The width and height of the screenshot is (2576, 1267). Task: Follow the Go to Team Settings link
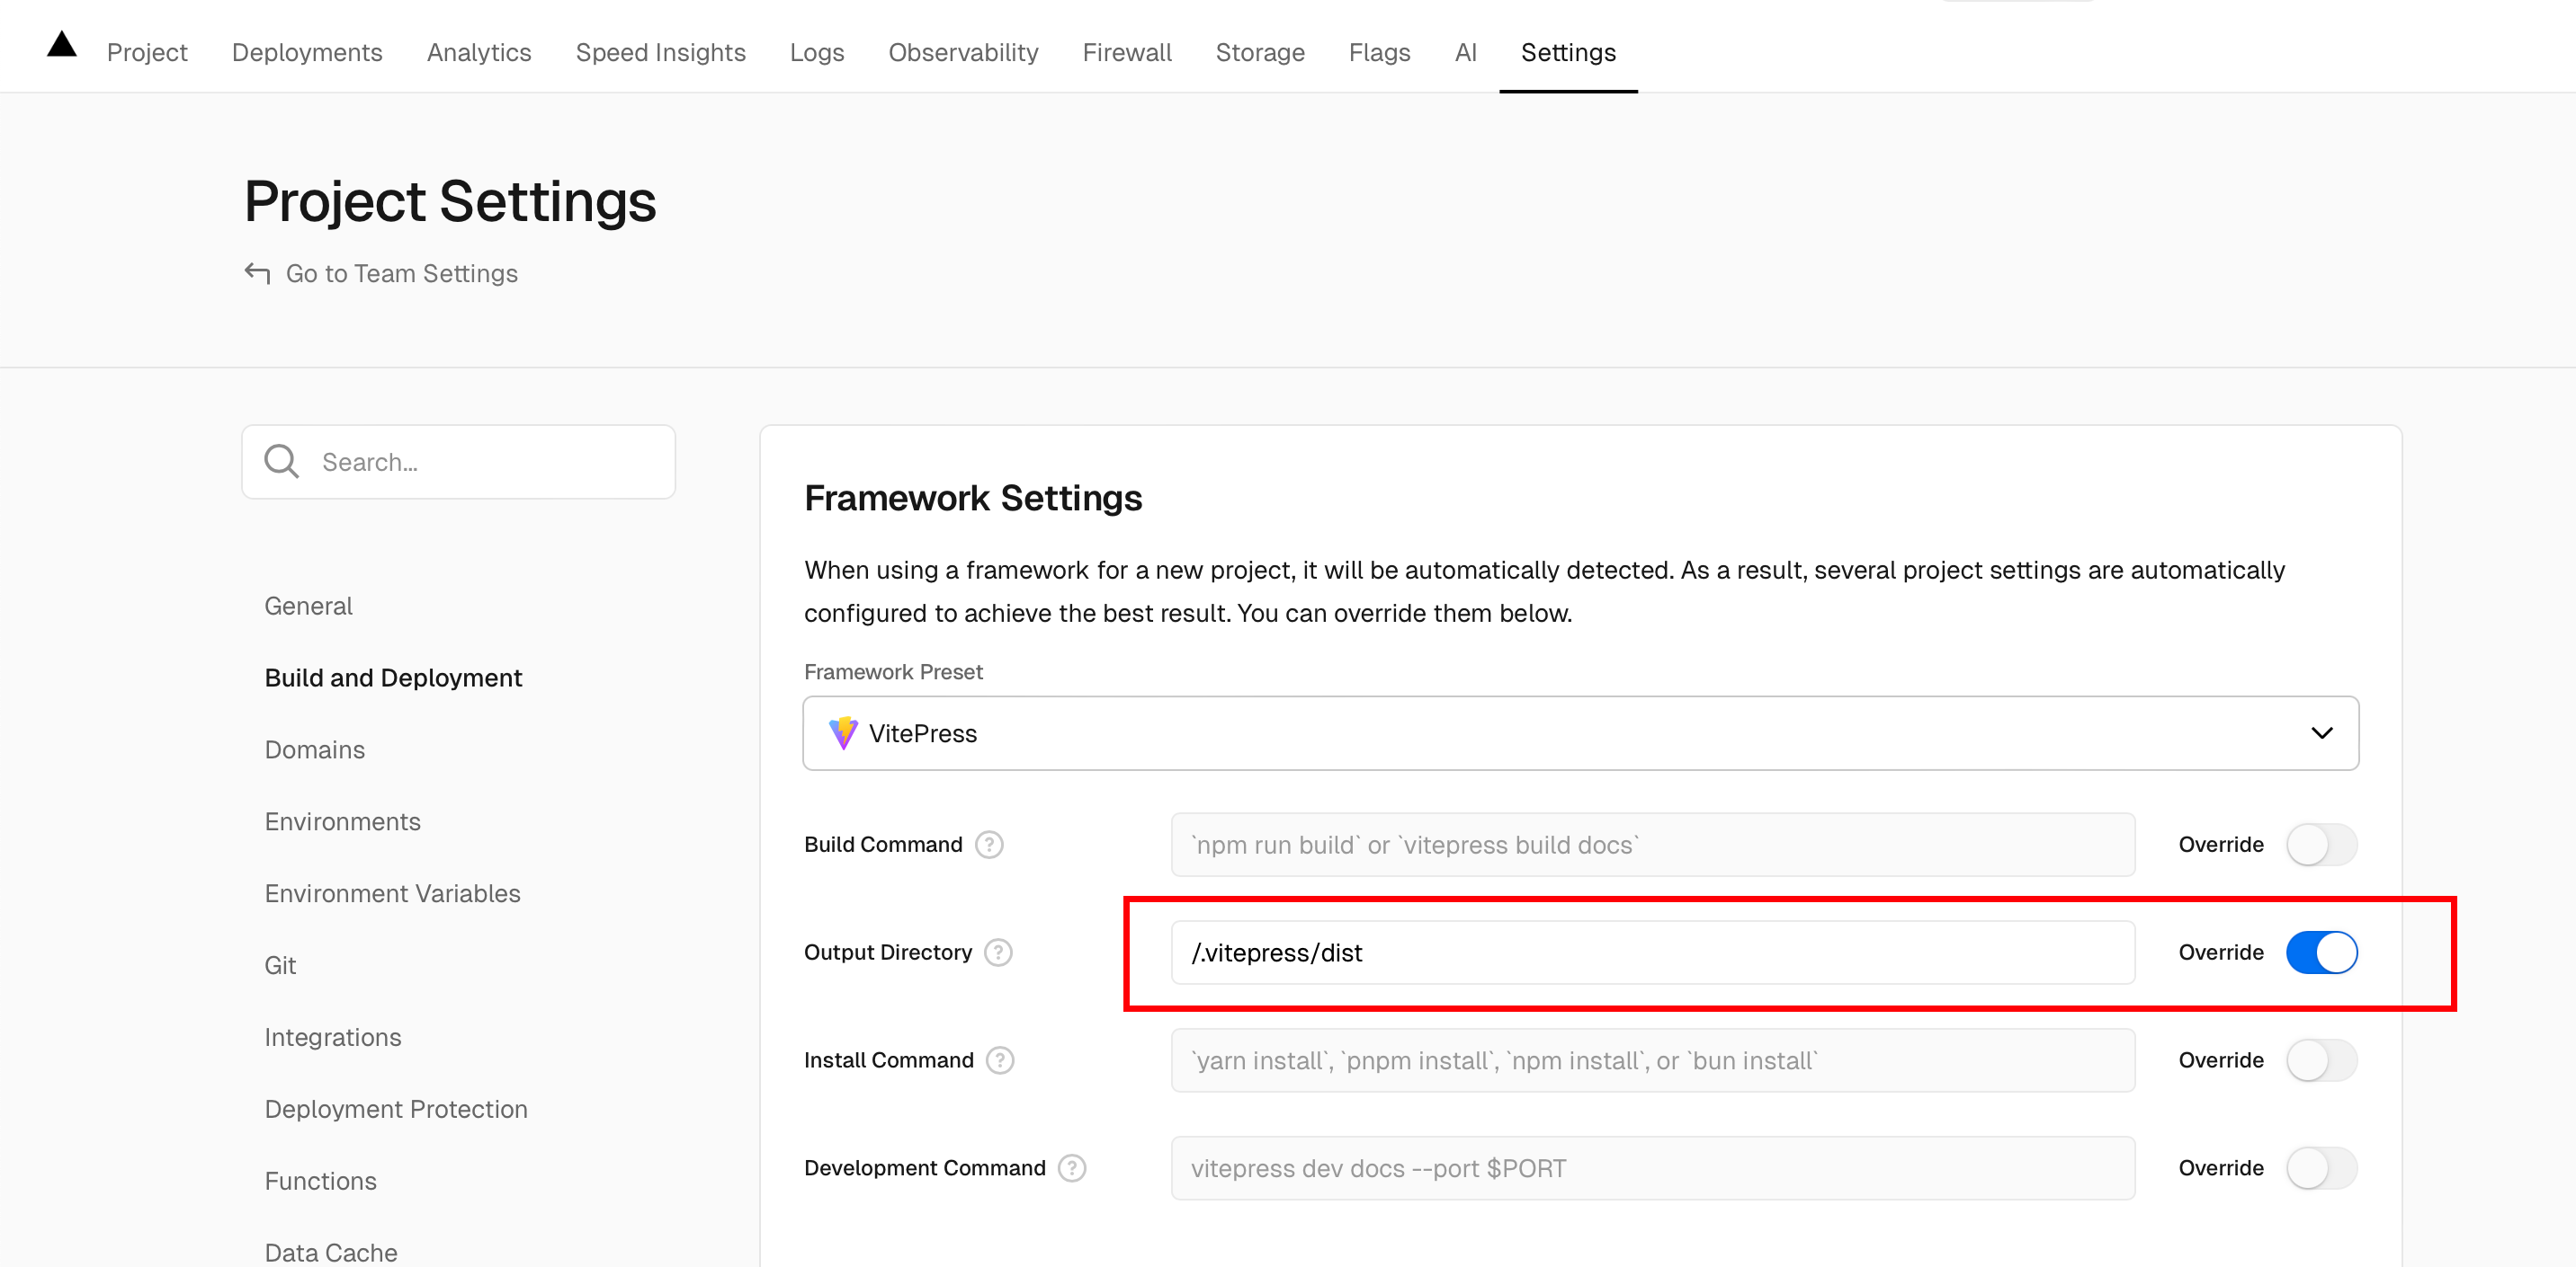tap(401, 273)
